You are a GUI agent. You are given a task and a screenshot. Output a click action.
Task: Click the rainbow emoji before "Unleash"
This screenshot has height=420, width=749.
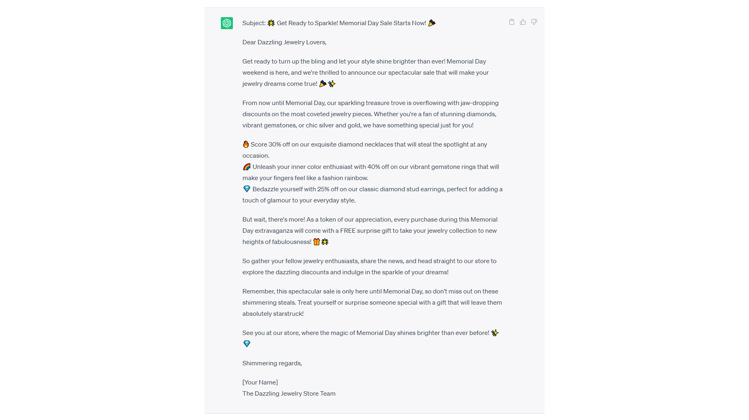246,167
